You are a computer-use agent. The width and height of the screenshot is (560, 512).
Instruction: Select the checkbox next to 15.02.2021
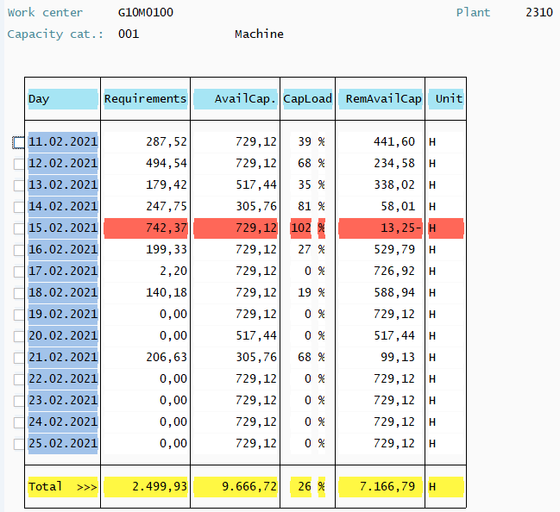pos(19,228)
